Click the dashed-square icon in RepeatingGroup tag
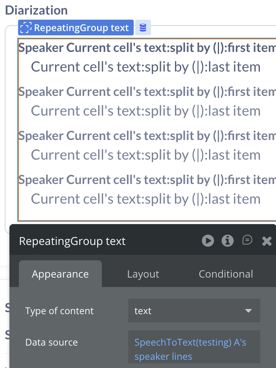 point(26,28)
